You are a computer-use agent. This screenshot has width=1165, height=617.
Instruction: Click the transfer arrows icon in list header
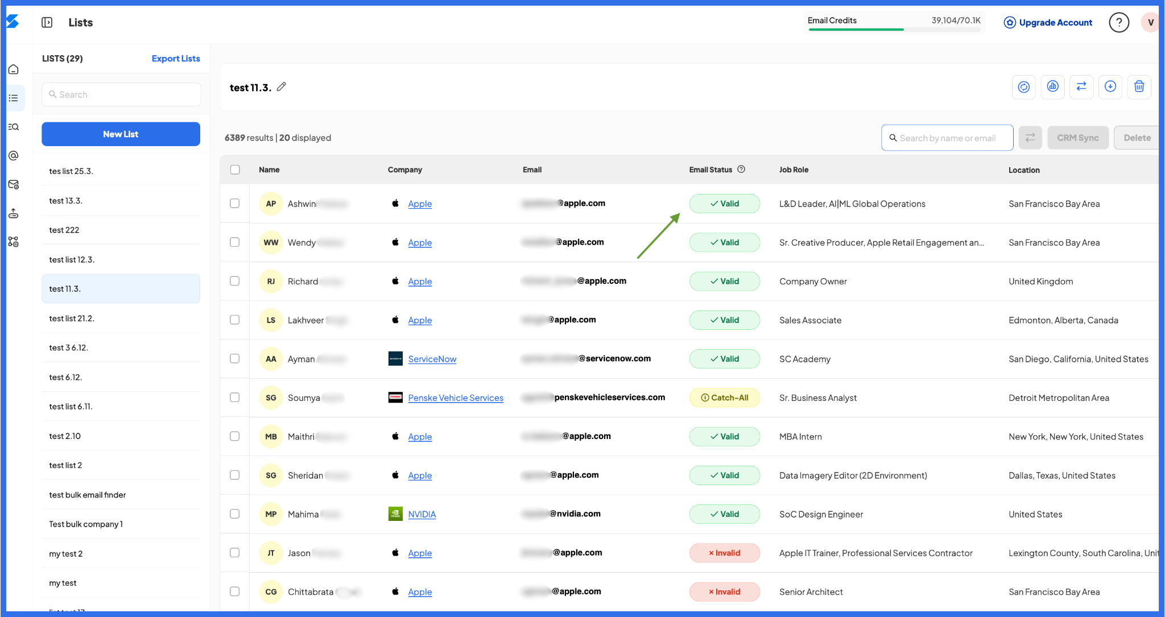(1081, 86)
